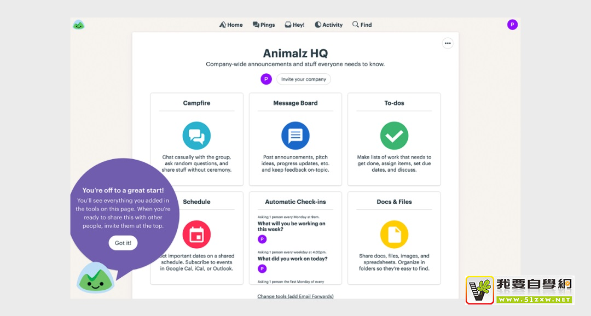591x316 pixels.
Task: Open the Home menu item
Action: [x=231, y=25]
